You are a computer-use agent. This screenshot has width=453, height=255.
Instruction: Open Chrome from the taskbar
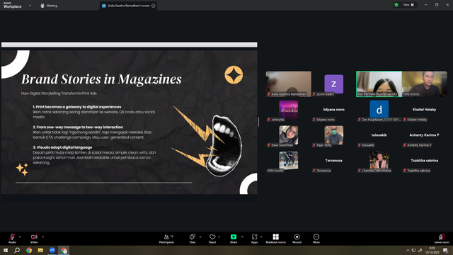pyautogui.click(x=29, y=250)
